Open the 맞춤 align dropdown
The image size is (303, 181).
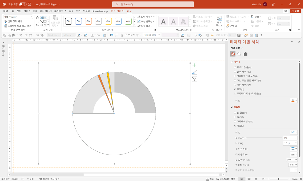point(256,17)
